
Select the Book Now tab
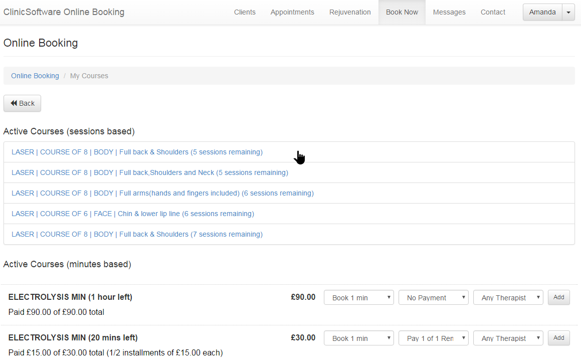pos(402,13)
